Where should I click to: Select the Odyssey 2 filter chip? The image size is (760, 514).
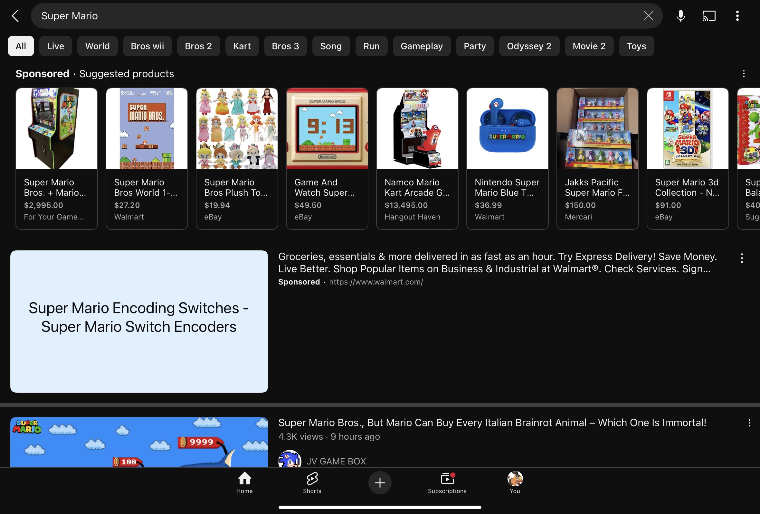[x=529, y=46]
